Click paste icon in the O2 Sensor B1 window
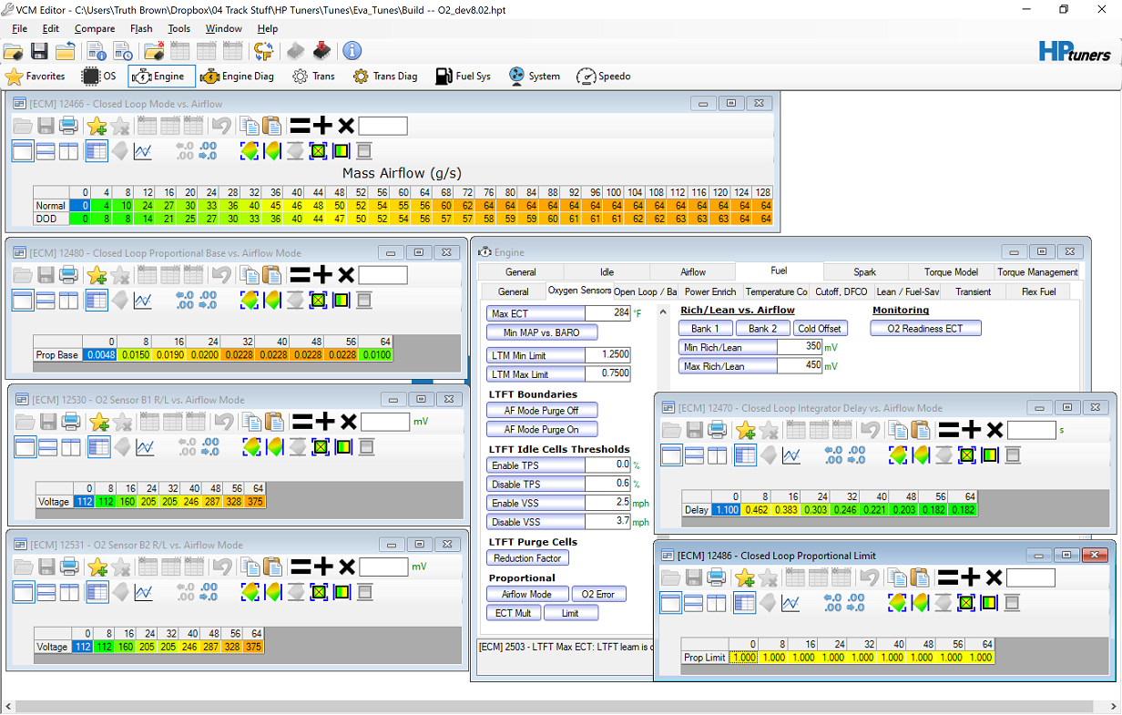The height and width of the screenshot is (715, 1122). coord(272,422)
